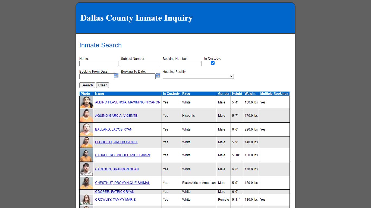Viewport: 371px width, 208px height.
Task: Click the Inmate Search heading
Action: pos(100,45)
